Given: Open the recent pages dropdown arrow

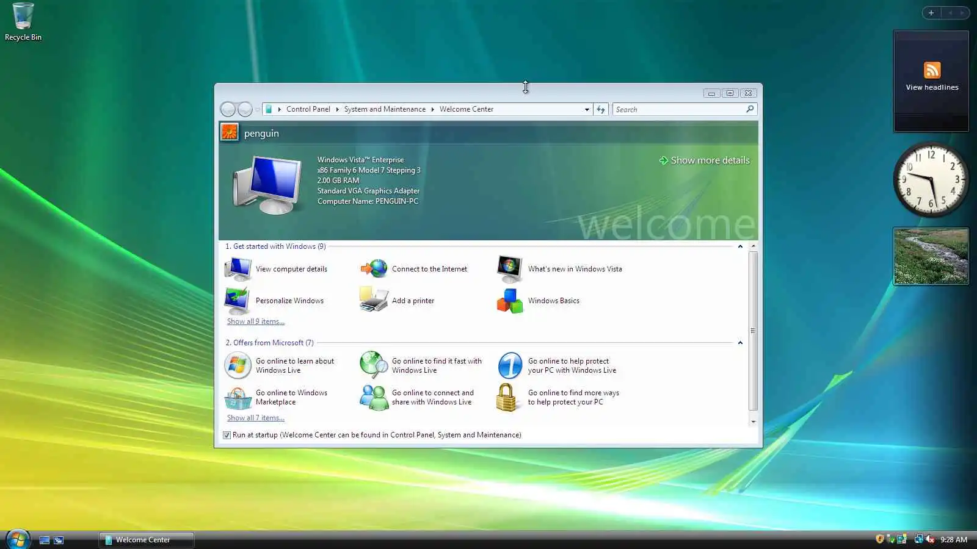Looking at the screenshot, I should coord(258,109).
